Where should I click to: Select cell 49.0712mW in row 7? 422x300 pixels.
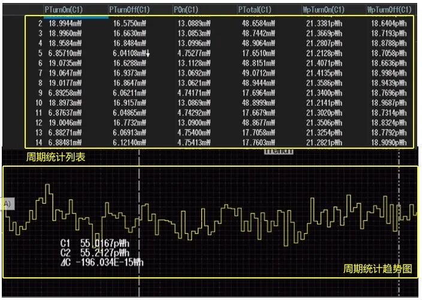258,74
